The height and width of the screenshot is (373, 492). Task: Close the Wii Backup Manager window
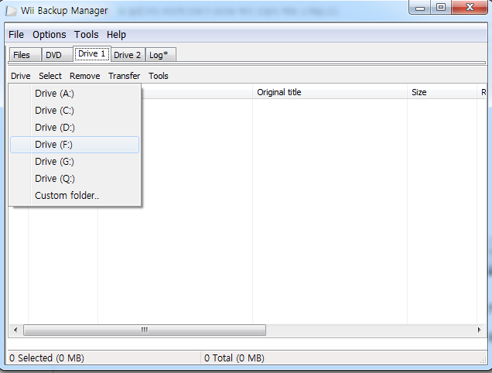(470, 8)
